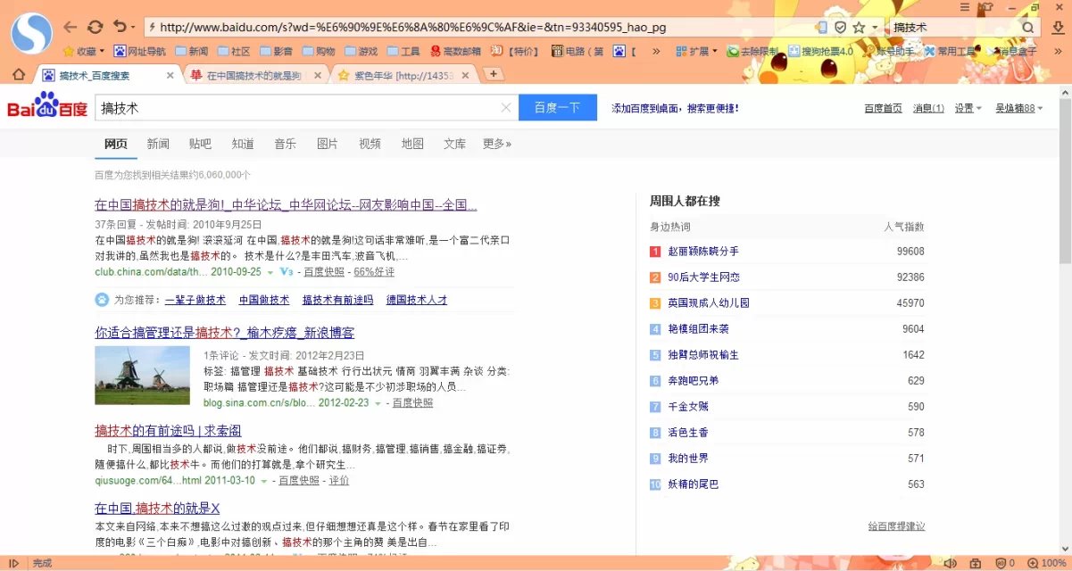Image resolution: width=1072 pixels, height=571 pixels.
Task: Show more bookmarks with the » chevron
Action: tap(657, 52)
